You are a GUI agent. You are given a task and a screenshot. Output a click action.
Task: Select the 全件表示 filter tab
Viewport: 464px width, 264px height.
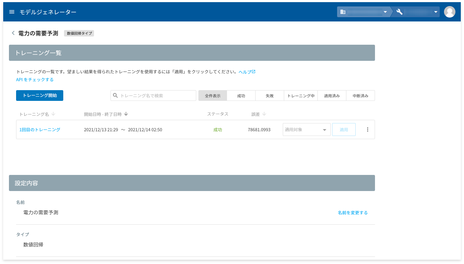[x=213, y=96]
